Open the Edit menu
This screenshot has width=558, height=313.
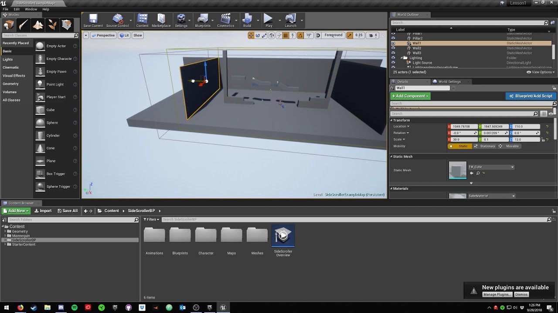[x=17, y=9]
